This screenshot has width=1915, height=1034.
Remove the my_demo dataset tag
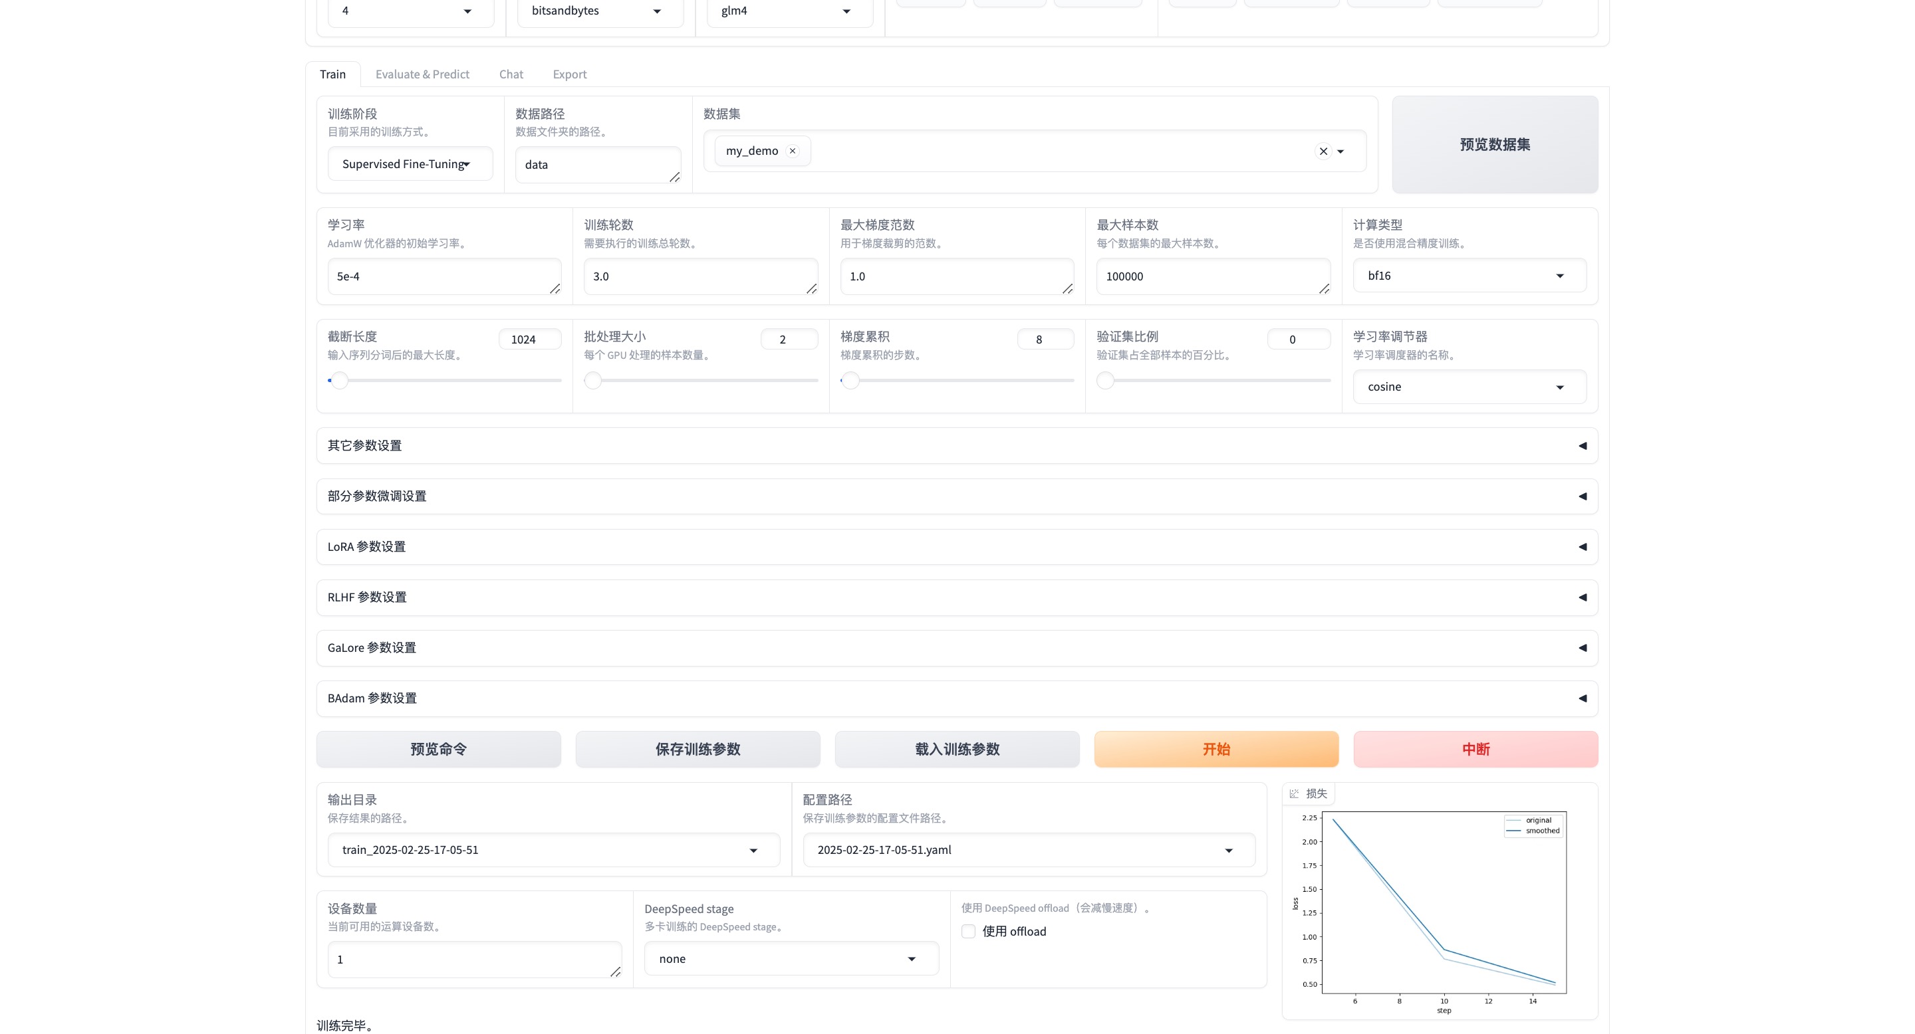tap(793, 151)
